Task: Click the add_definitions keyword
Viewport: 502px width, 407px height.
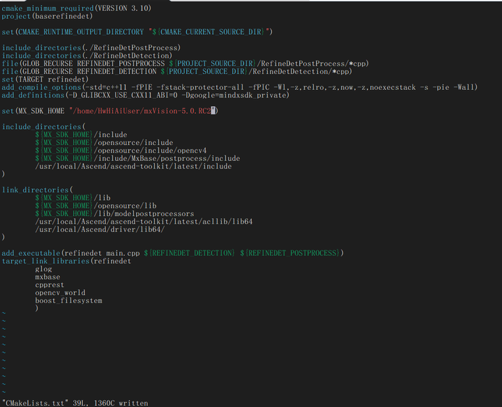Action: (33, 95)
